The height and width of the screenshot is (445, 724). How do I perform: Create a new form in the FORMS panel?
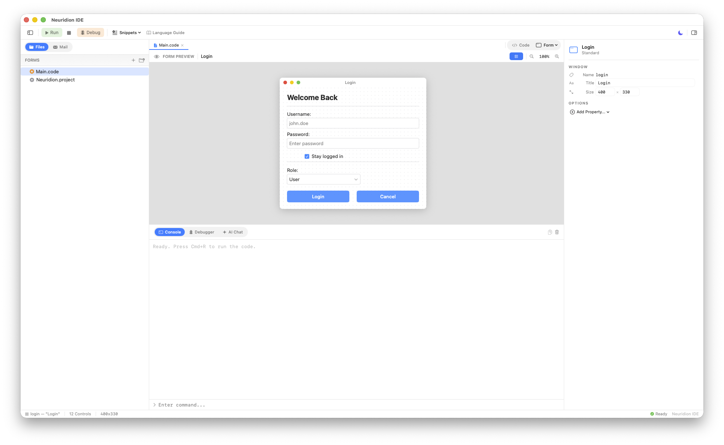point(133,60)
